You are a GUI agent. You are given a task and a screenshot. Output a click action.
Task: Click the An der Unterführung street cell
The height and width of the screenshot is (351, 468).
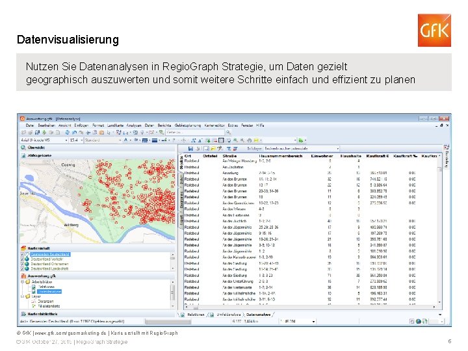click(x=238, y=281)
